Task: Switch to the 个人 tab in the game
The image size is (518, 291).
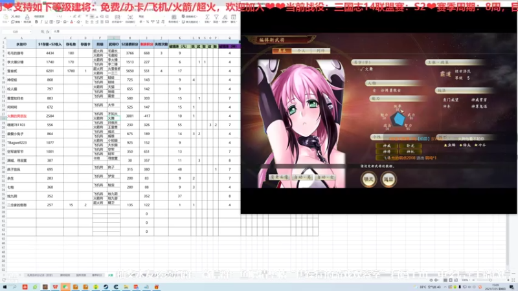Action: pyautogui.click(x=301, y=51)
